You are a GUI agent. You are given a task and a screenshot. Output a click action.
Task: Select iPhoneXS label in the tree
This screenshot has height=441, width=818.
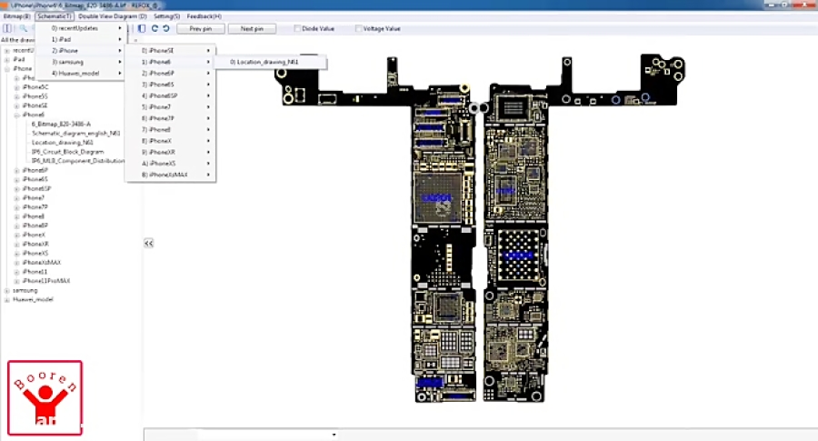pos(35,253)
